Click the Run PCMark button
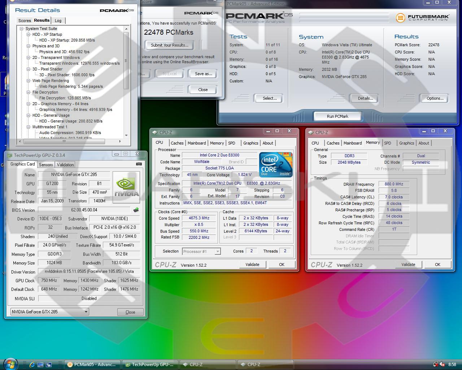Screen dimensions: 462x370 coord(337,116)
